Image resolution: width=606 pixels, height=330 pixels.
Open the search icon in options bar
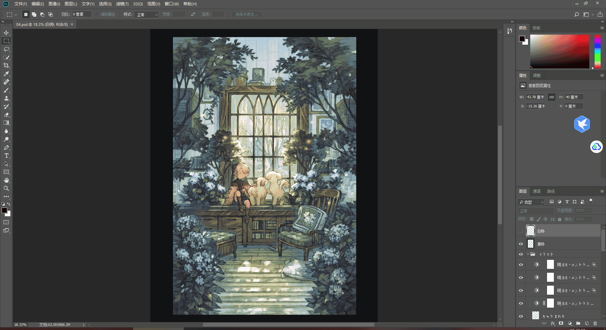click(576, 14)
